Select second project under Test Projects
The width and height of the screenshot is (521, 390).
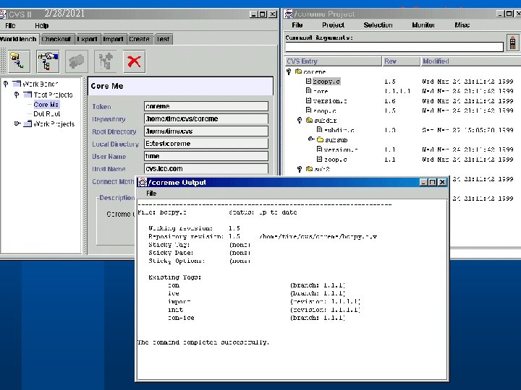tap(47, 114)
